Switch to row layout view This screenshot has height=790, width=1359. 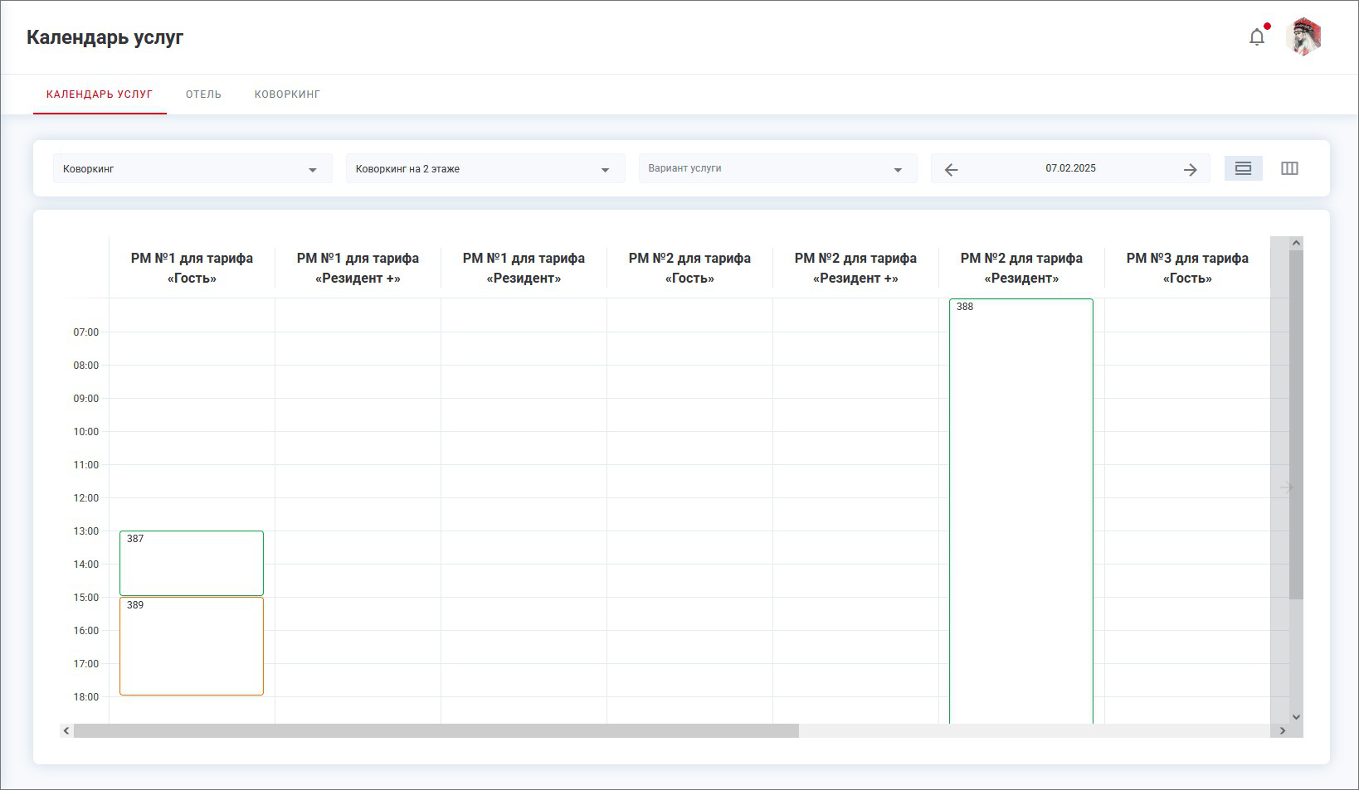[1243, 168]
